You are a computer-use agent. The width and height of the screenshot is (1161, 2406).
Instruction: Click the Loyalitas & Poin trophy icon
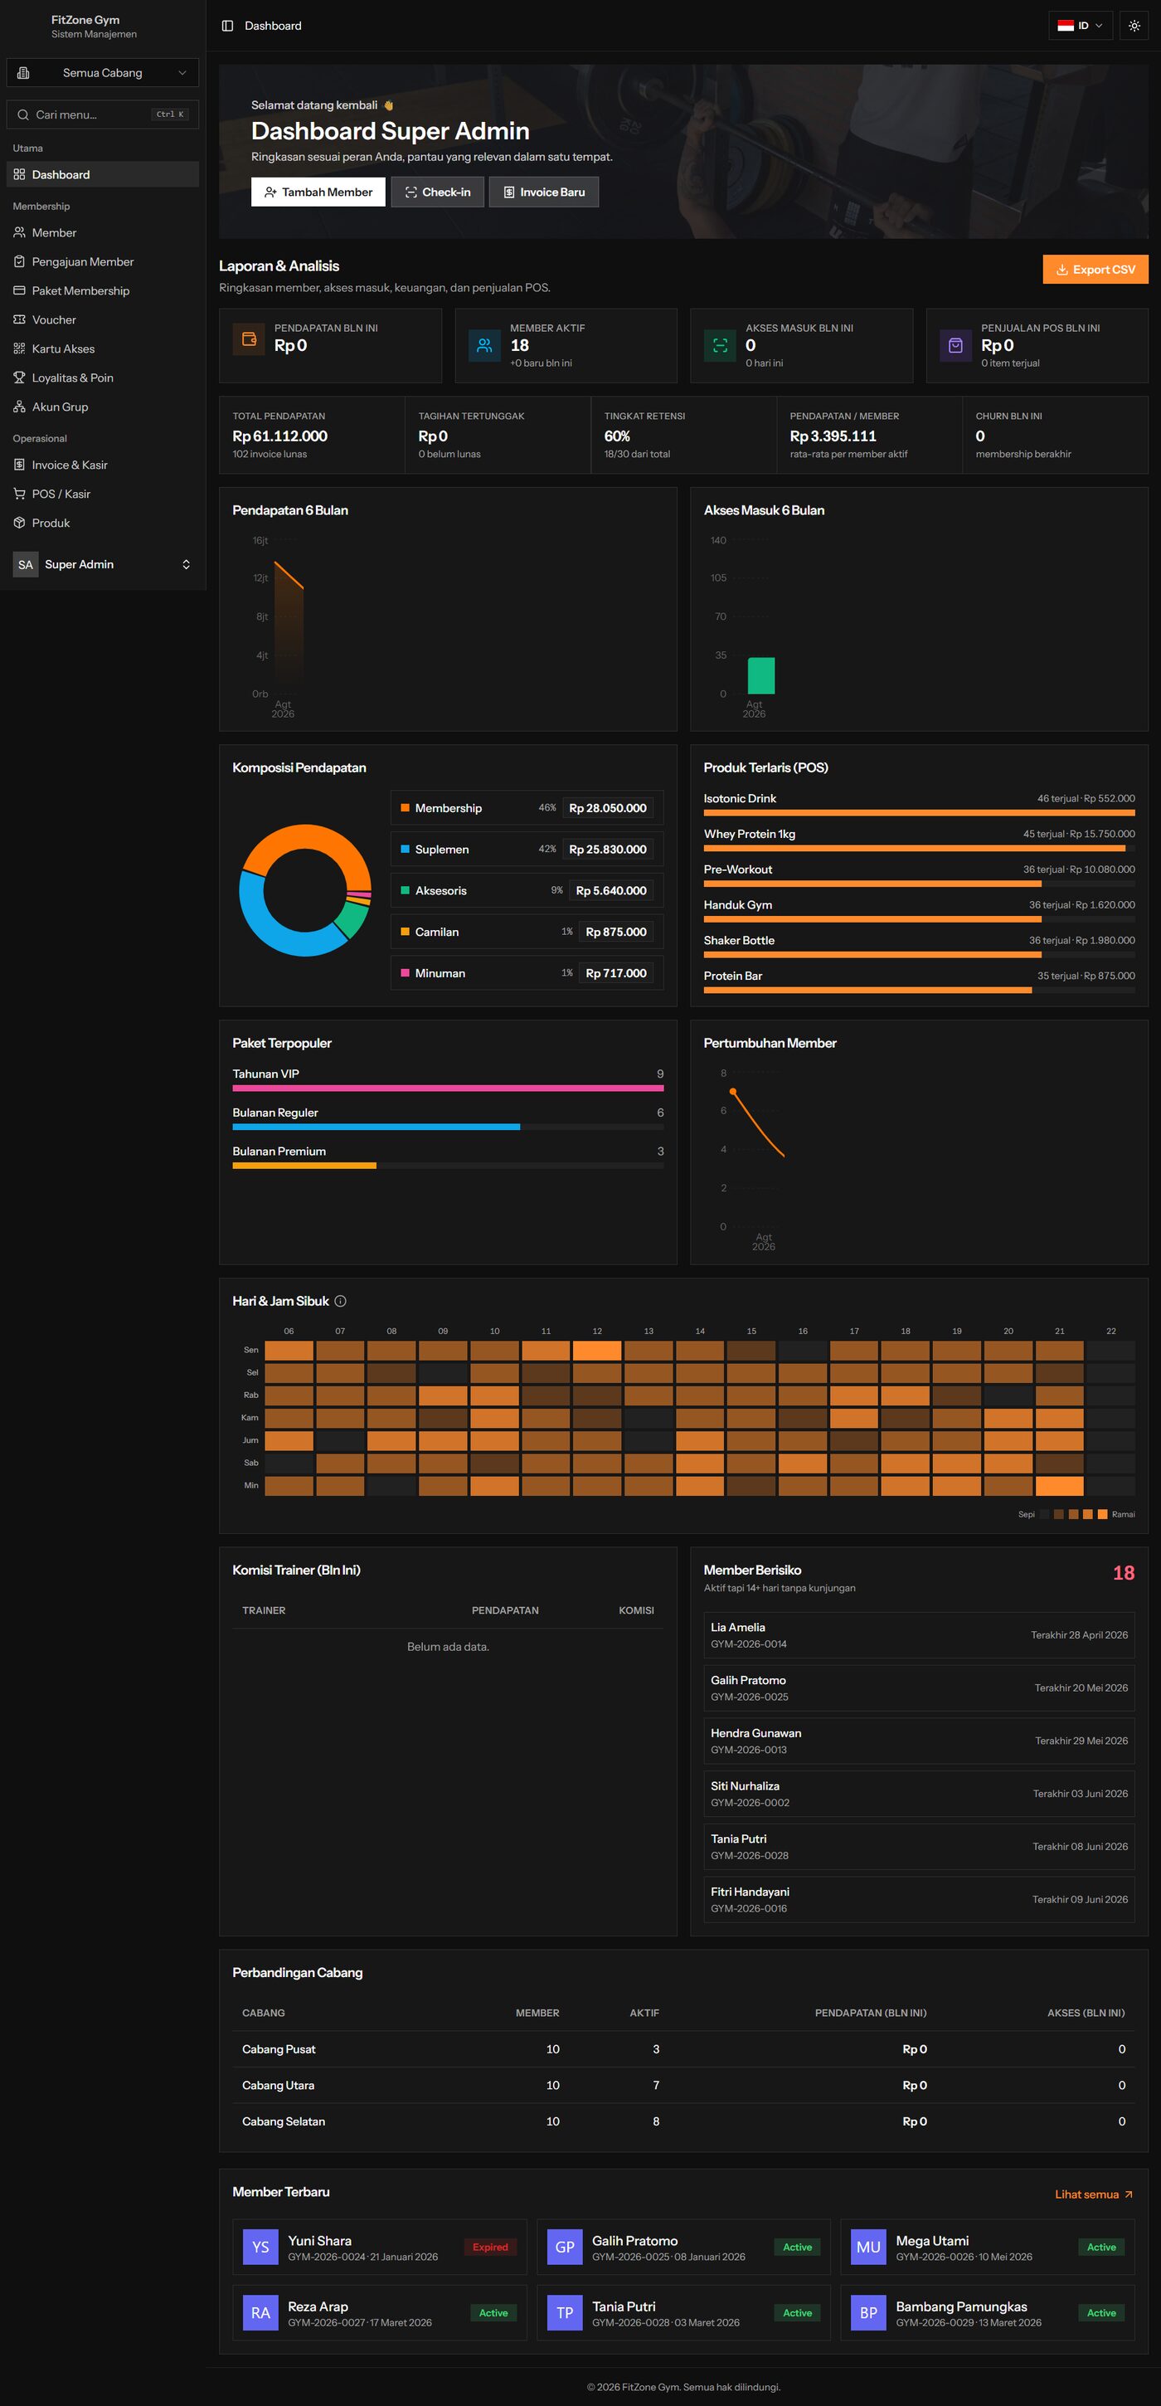(x=20, y=377)
